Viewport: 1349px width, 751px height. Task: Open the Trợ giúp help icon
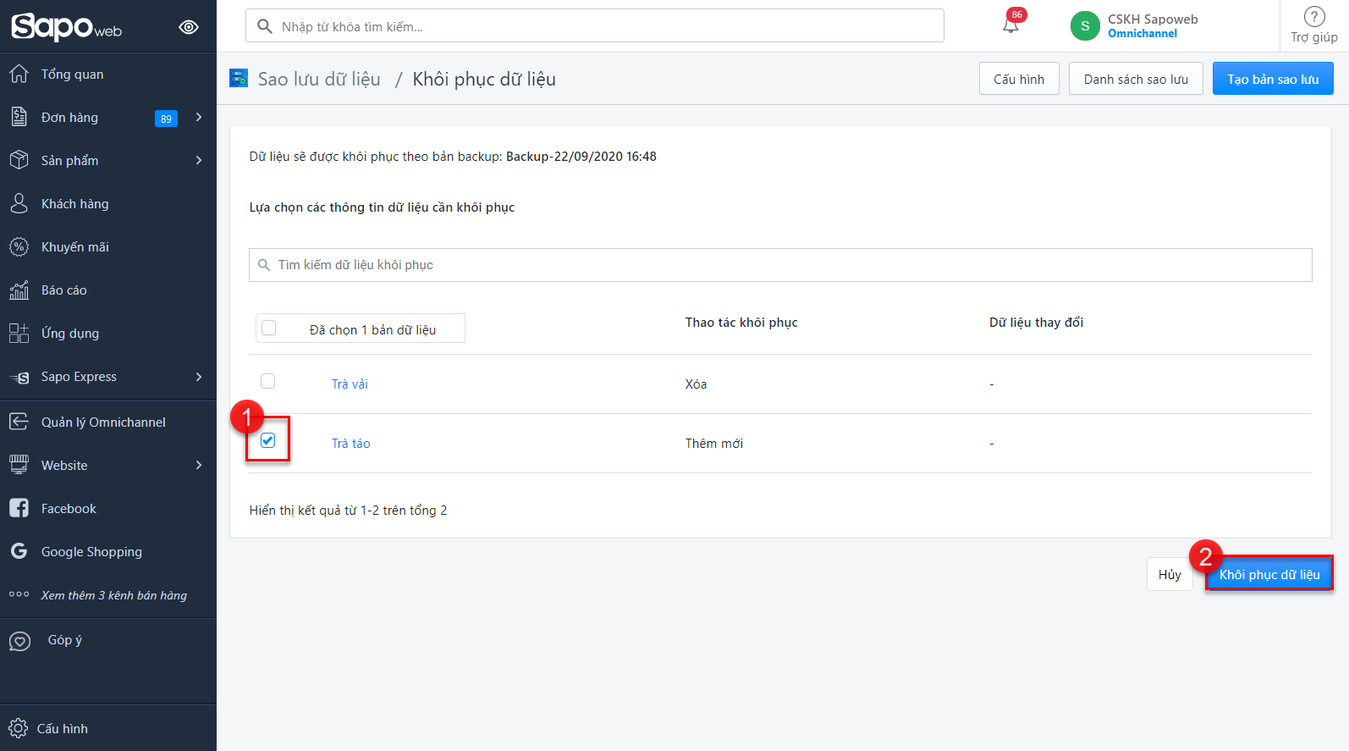[1313, 17]
